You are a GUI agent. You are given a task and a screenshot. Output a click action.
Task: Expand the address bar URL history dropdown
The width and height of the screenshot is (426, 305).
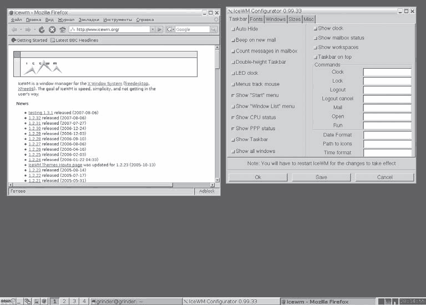click(x=153, y=29)
